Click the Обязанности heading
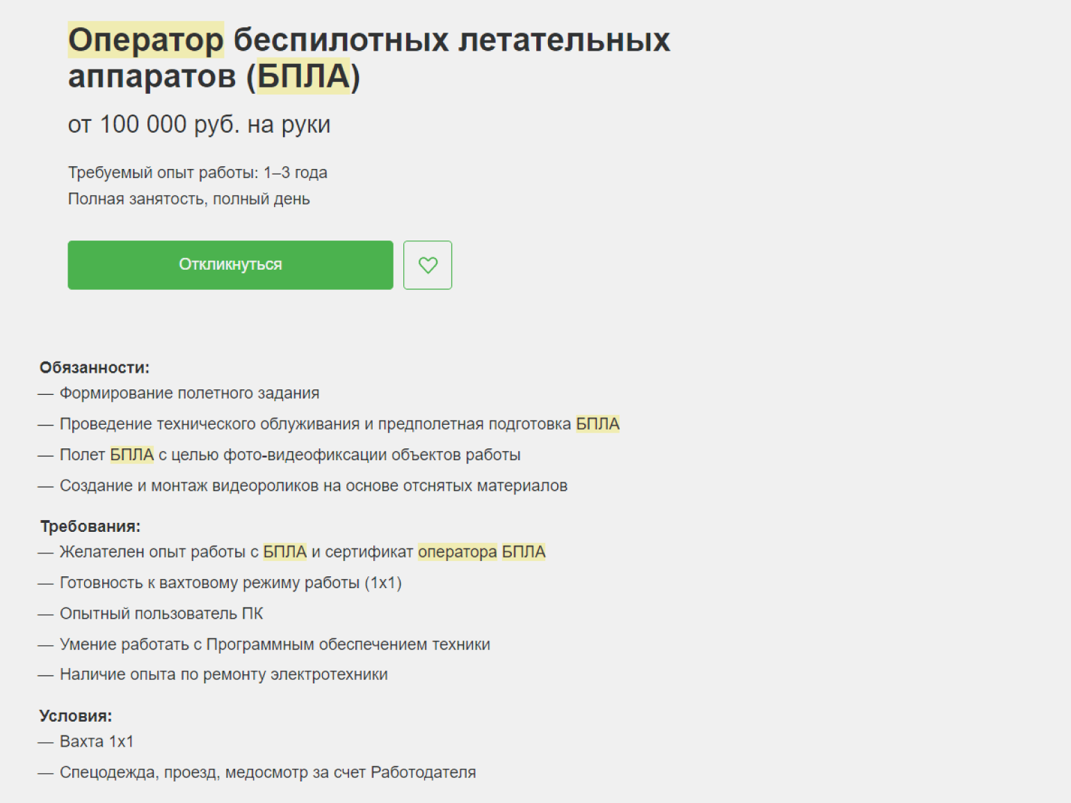Screen dimensions: 1071x803 coord(95,367)
